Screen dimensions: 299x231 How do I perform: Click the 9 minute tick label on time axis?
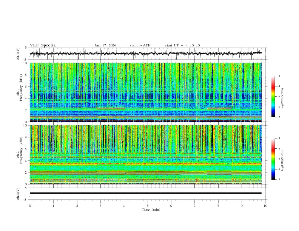[x=242, y=206]
